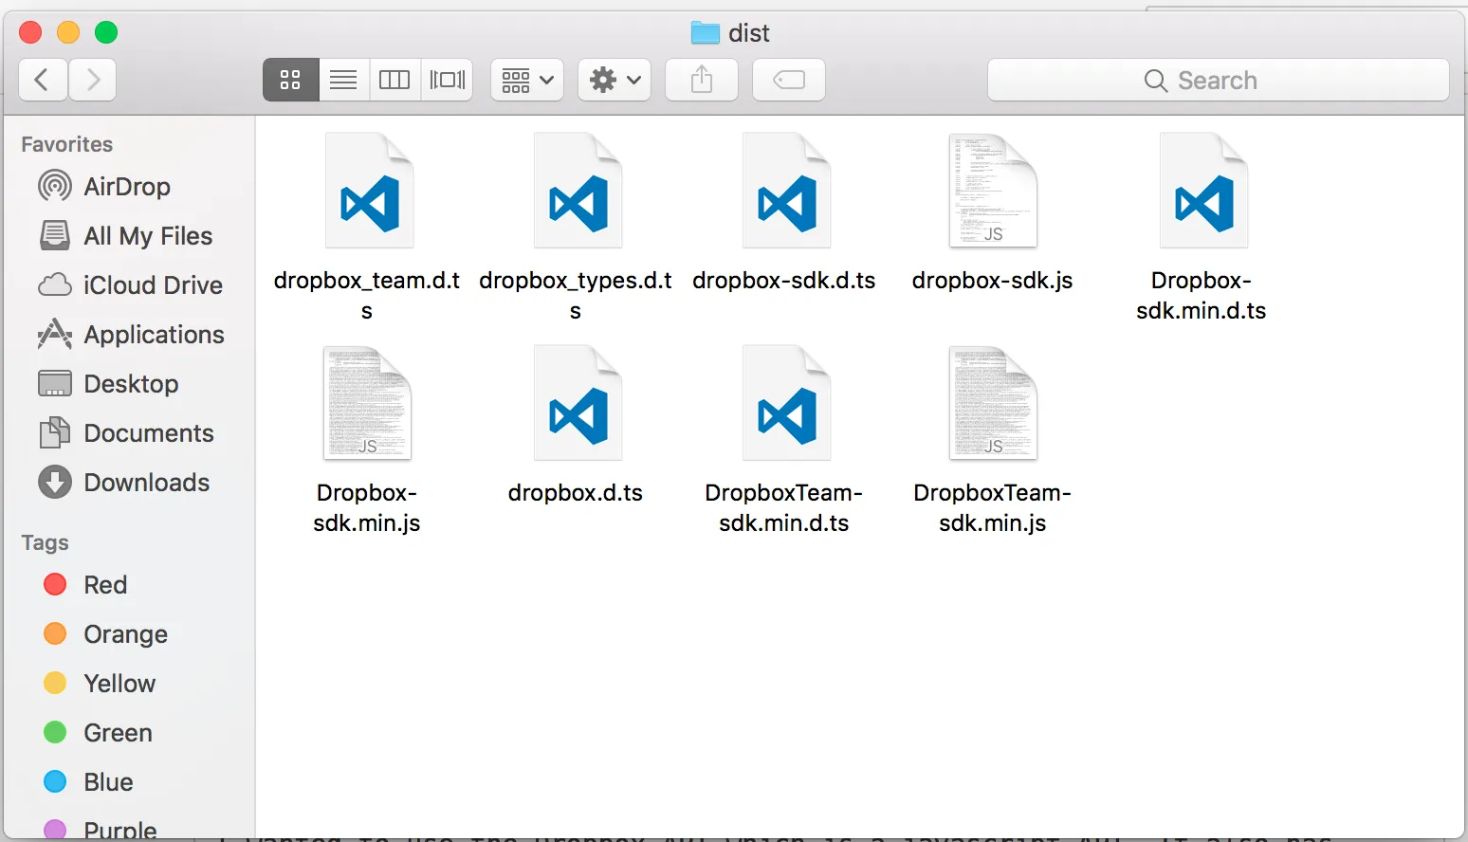Click the AirDrop sidebar icon

[x=55, y=186]
